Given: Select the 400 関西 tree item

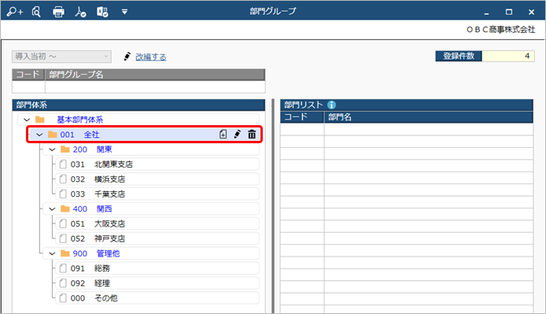Looking at the screenshot, I should [x=151, y=209].
